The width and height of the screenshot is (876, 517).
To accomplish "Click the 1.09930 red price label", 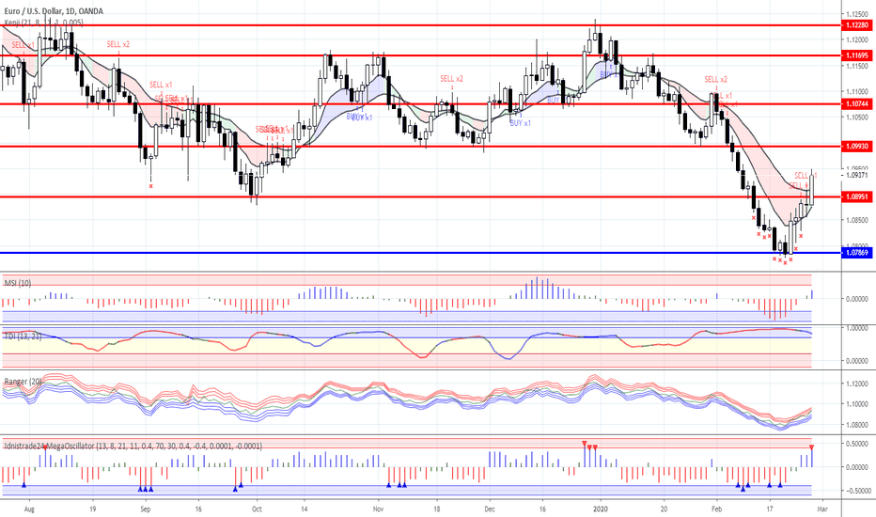I will 856,146.
